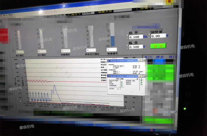Image resolution: width=207 pixels, height=136 pixels.
Task: Select the 关门 close-door label
Action: point(148,57)
